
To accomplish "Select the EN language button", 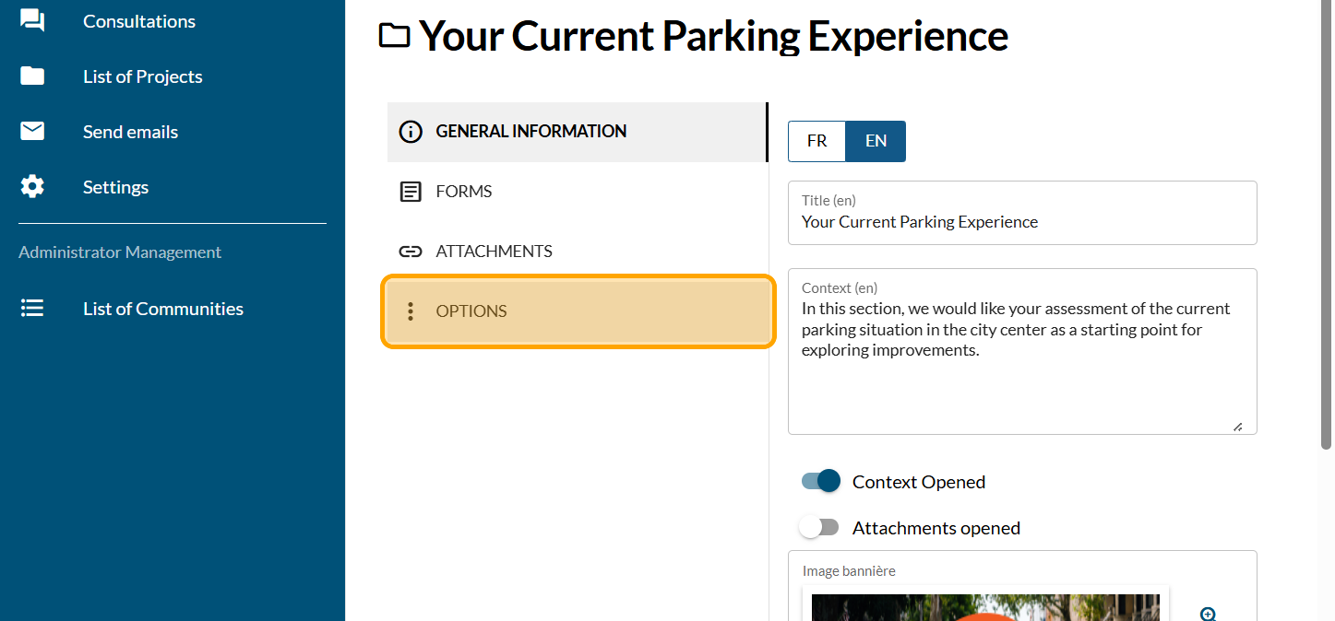I will tap(876, 141).
